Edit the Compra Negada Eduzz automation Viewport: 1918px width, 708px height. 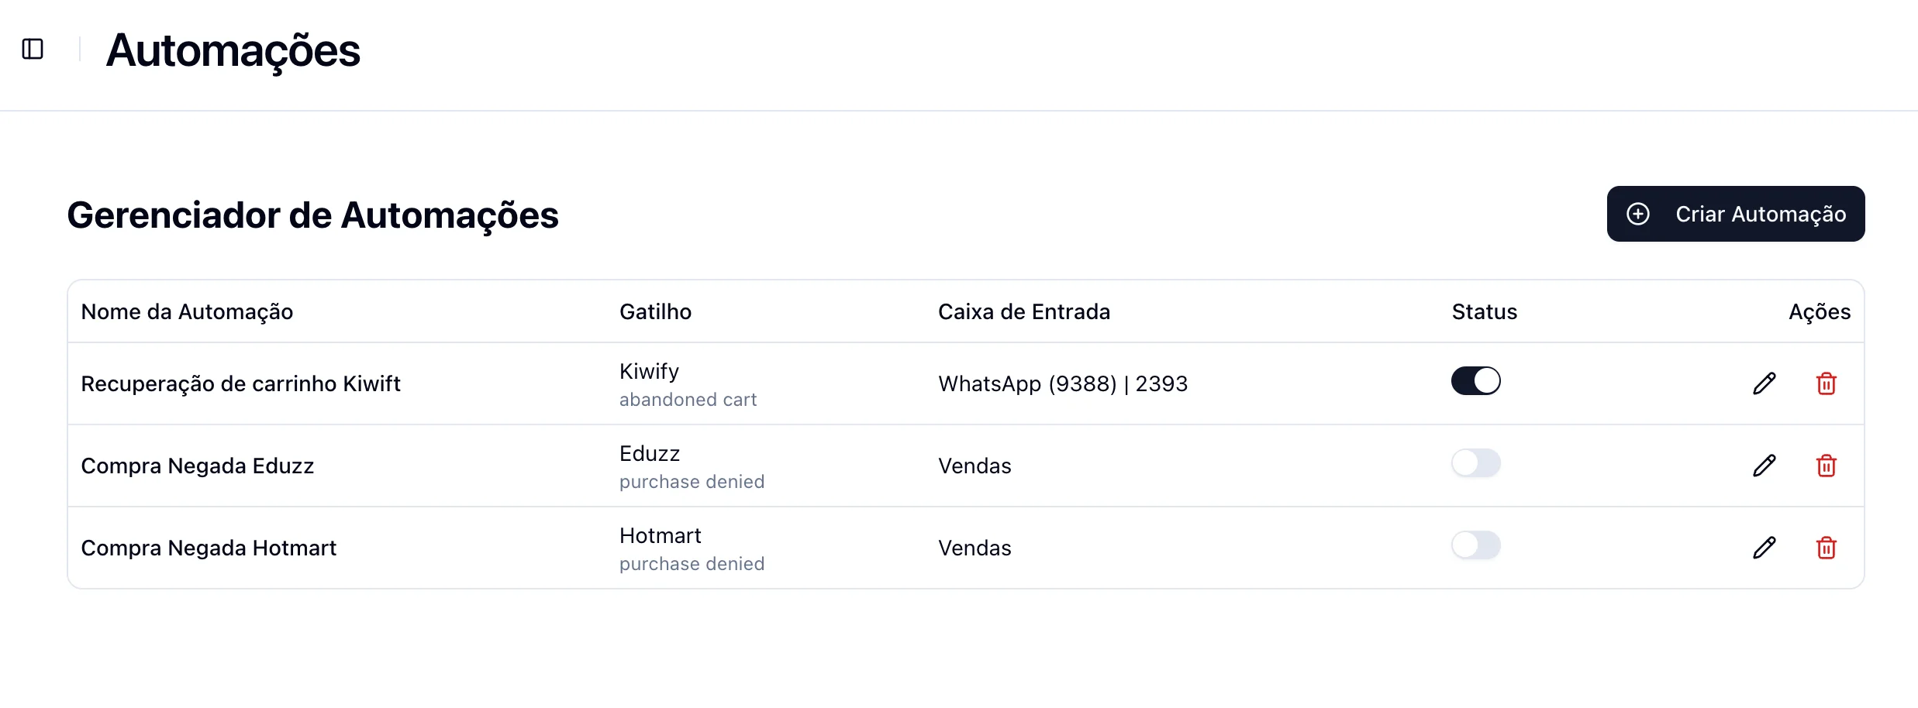pos(1764,465)
